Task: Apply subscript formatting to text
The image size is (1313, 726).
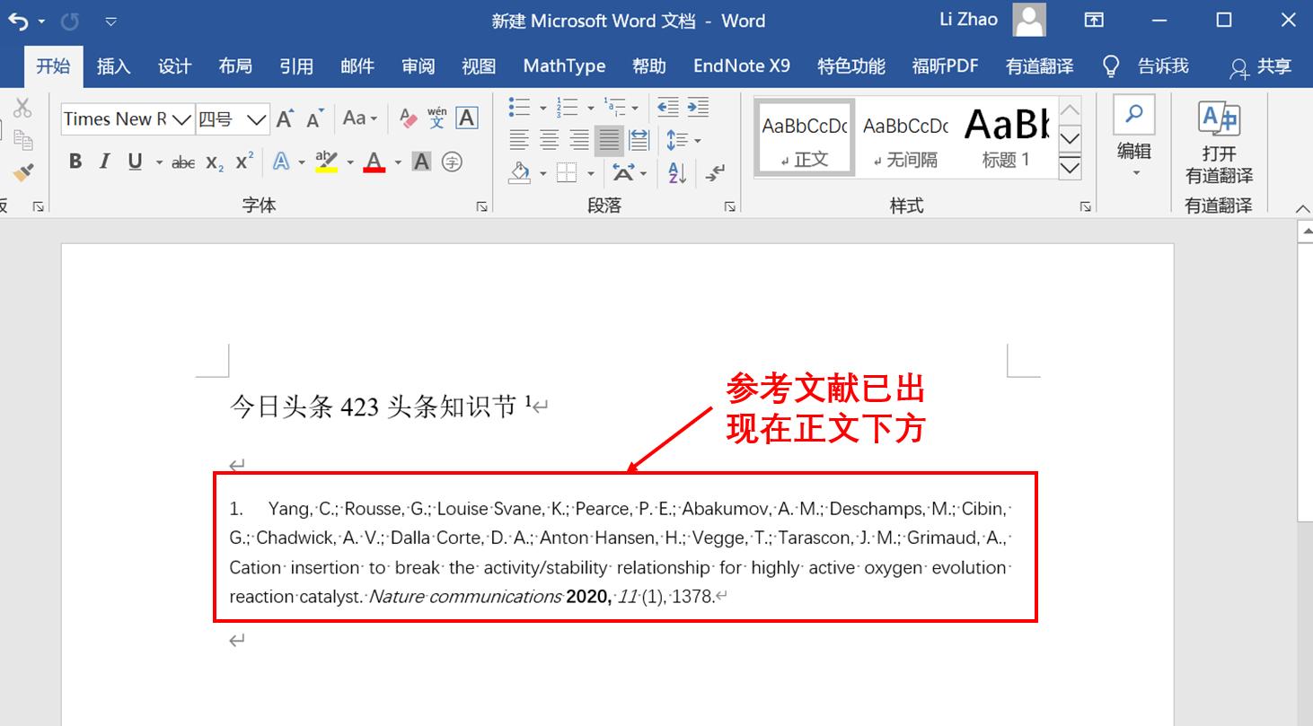Action: click(x=214, y=163)
